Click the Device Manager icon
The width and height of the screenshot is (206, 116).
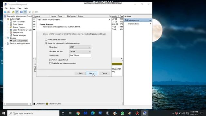tap(11, 35)
